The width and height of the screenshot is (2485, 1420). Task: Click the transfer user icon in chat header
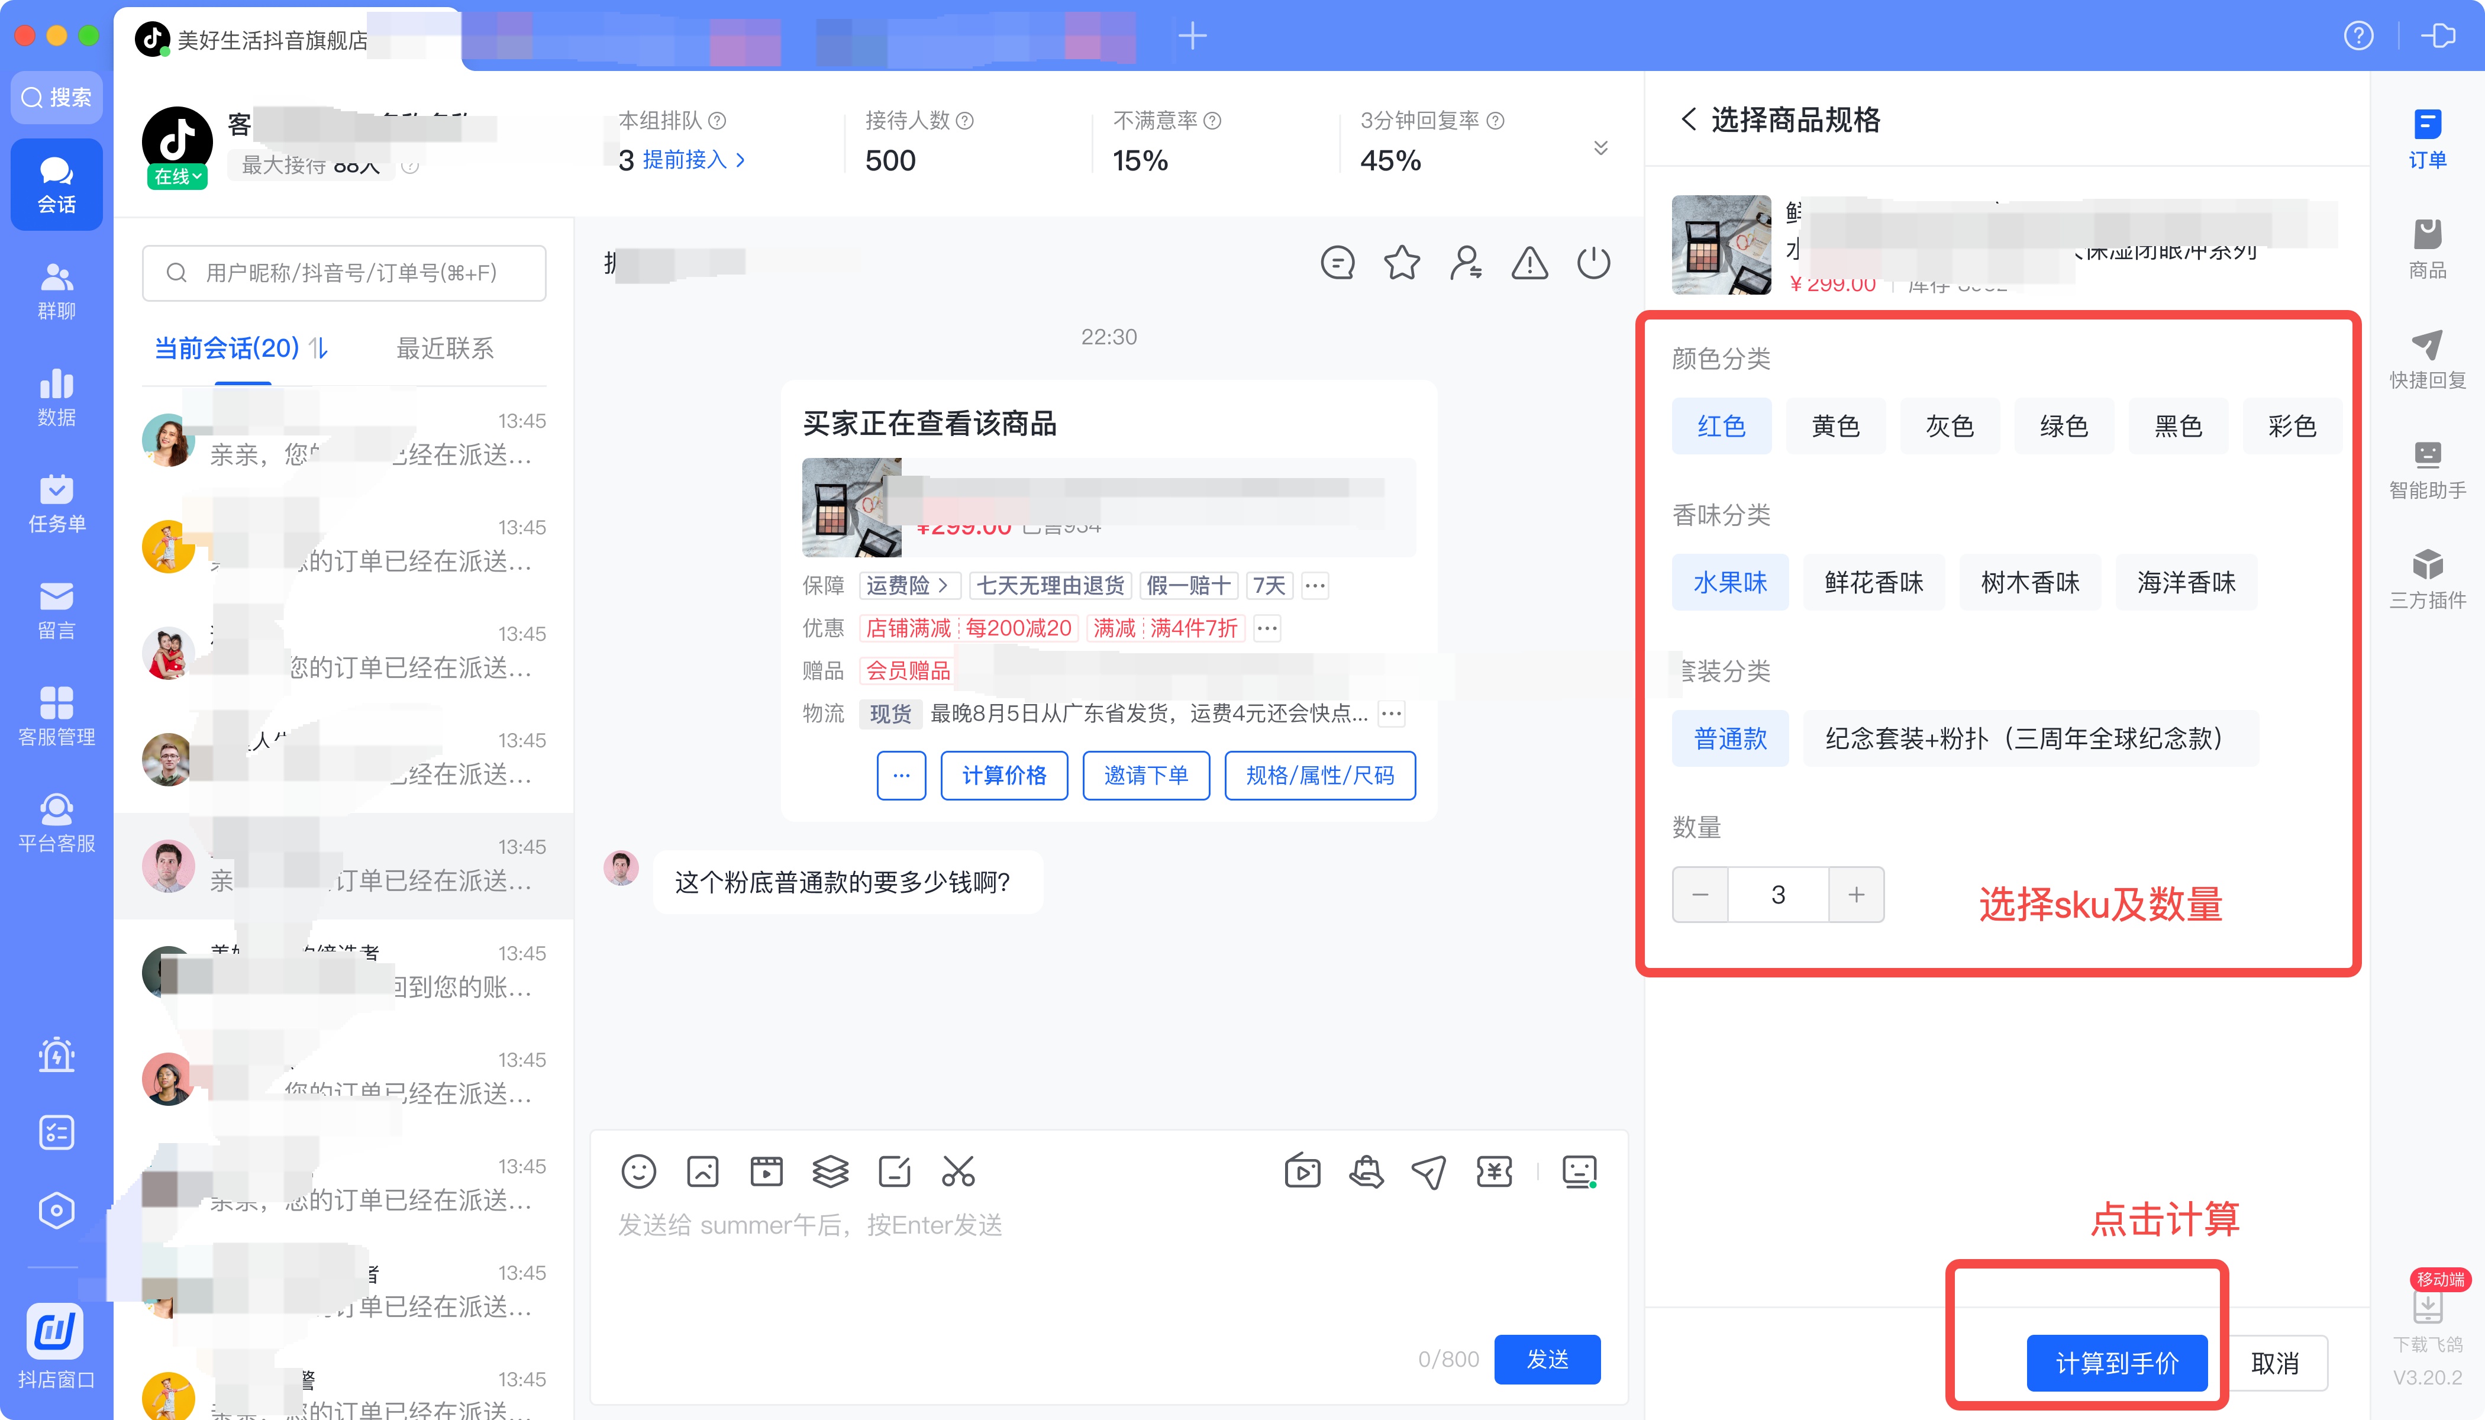click(x=1465, y=262)
